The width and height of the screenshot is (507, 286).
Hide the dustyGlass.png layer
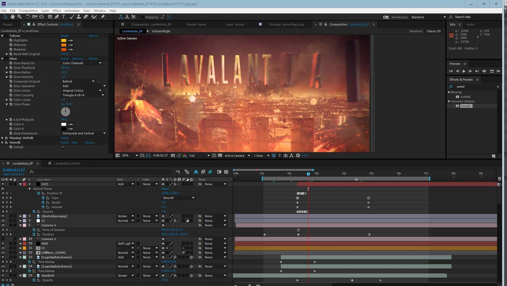point(3,216)
